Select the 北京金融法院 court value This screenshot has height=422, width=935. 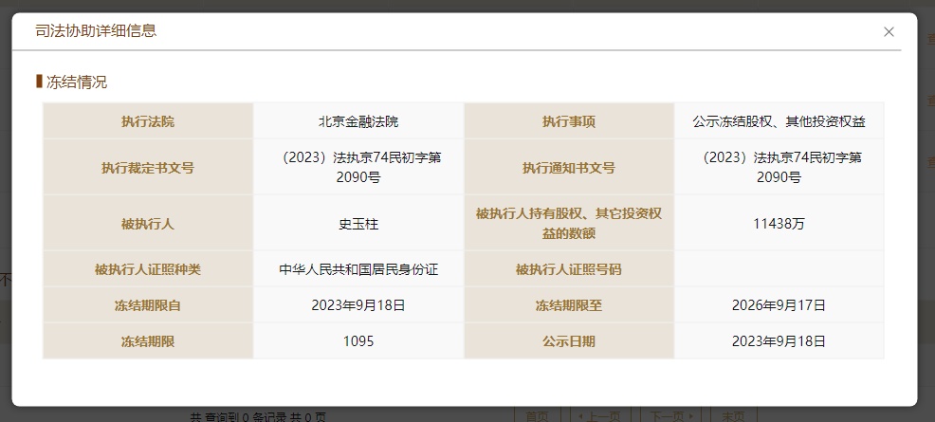pyautogui.click(x=358, y=121)
